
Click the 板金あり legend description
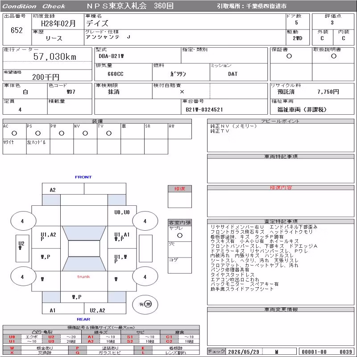tap(45, 348)
